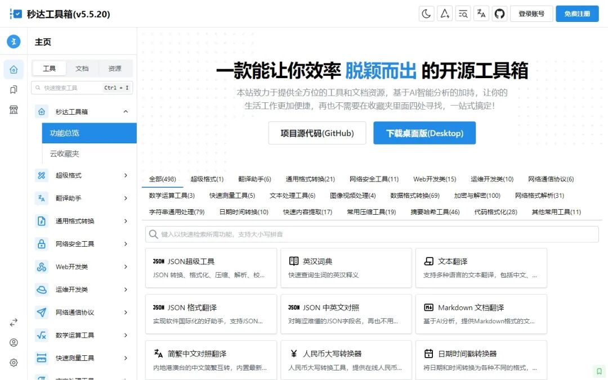This screenshot has width=608, height=380.
Task: Select the 日期时间转换(10) category tab
Action: click(244, 212)
